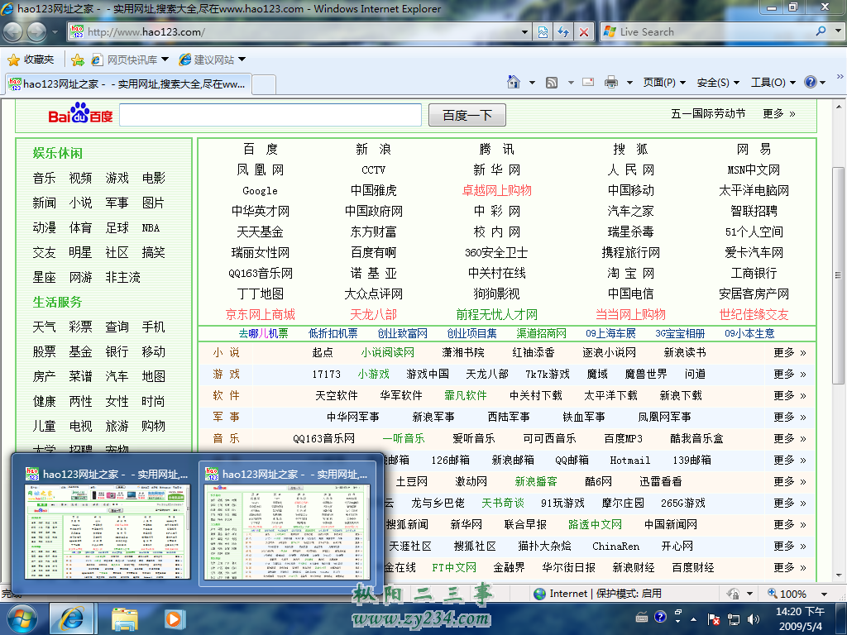
Task: Open the zoom level 100% control
Action: coord(787,594)
